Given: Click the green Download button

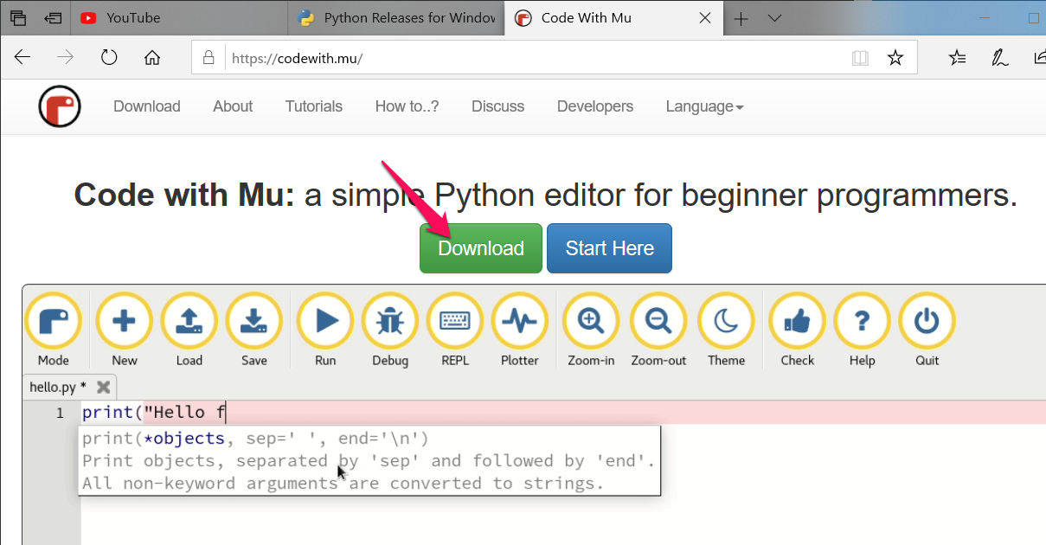Looking at the screenshot, I should tap(481, 248).
